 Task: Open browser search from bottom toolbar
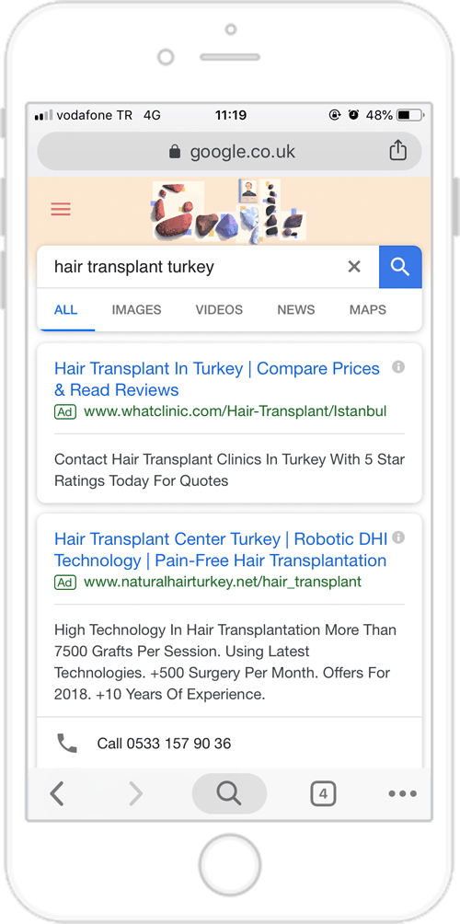pyautogui.click(x=229, y=793)
